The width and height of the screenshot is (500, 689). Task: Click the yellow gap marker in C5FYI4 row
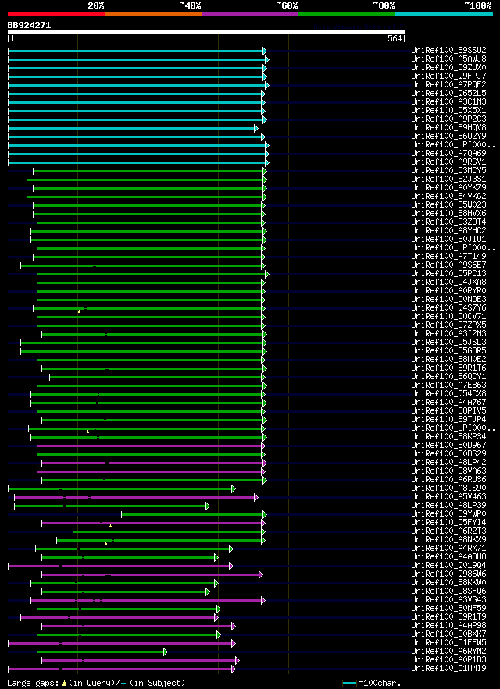coord(110,526)
